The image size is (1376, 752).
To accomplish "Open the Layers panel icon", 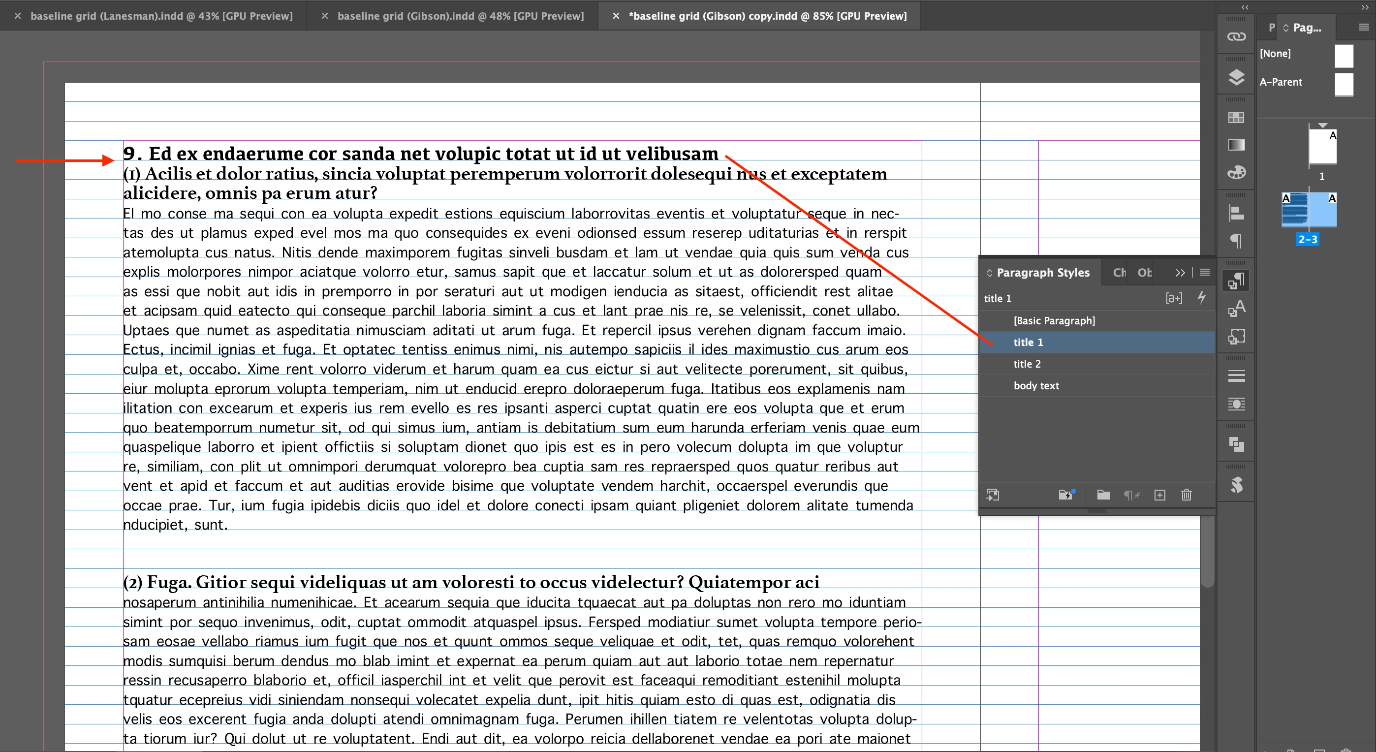I will click(x=1236, y=77).
